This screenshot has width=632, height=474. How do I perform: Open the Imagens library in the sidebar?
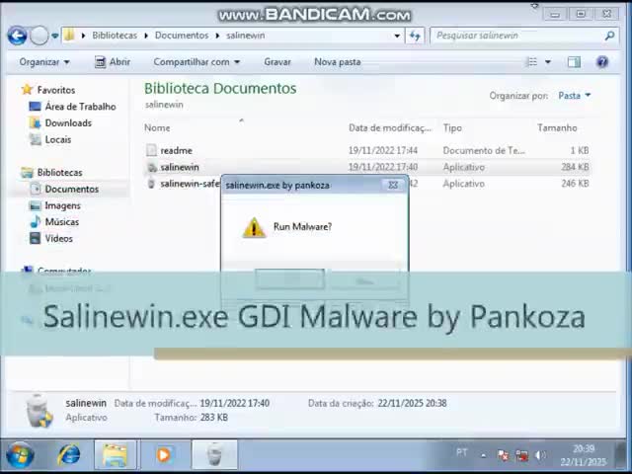tap(62, 205)
